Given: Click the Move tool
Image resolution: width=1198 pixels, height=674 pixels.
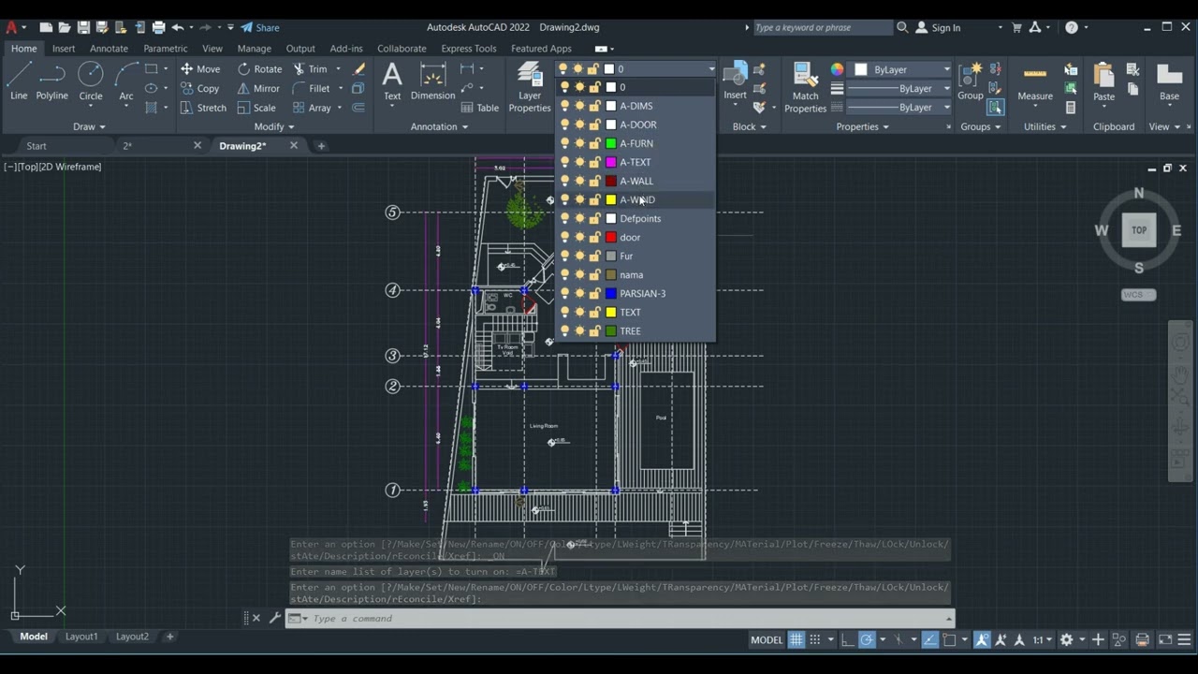Looking at the screenshot, I should (200, 68).
